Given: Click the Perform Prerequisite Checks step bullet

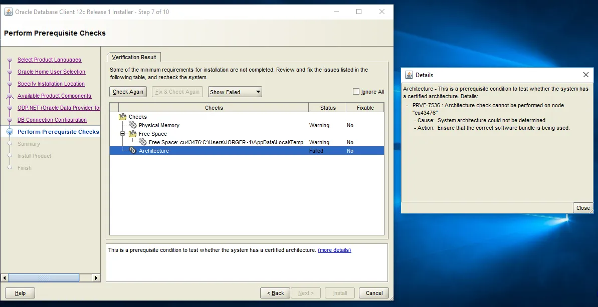Looking at the screenshot, I should point(10,132).
